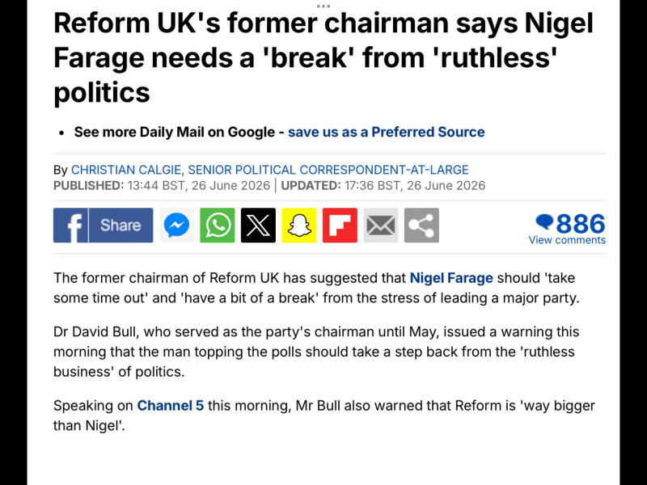Viewport: 647px width, 485px height.
Task: Email this article using envelope icon
Action: [381, 226]
